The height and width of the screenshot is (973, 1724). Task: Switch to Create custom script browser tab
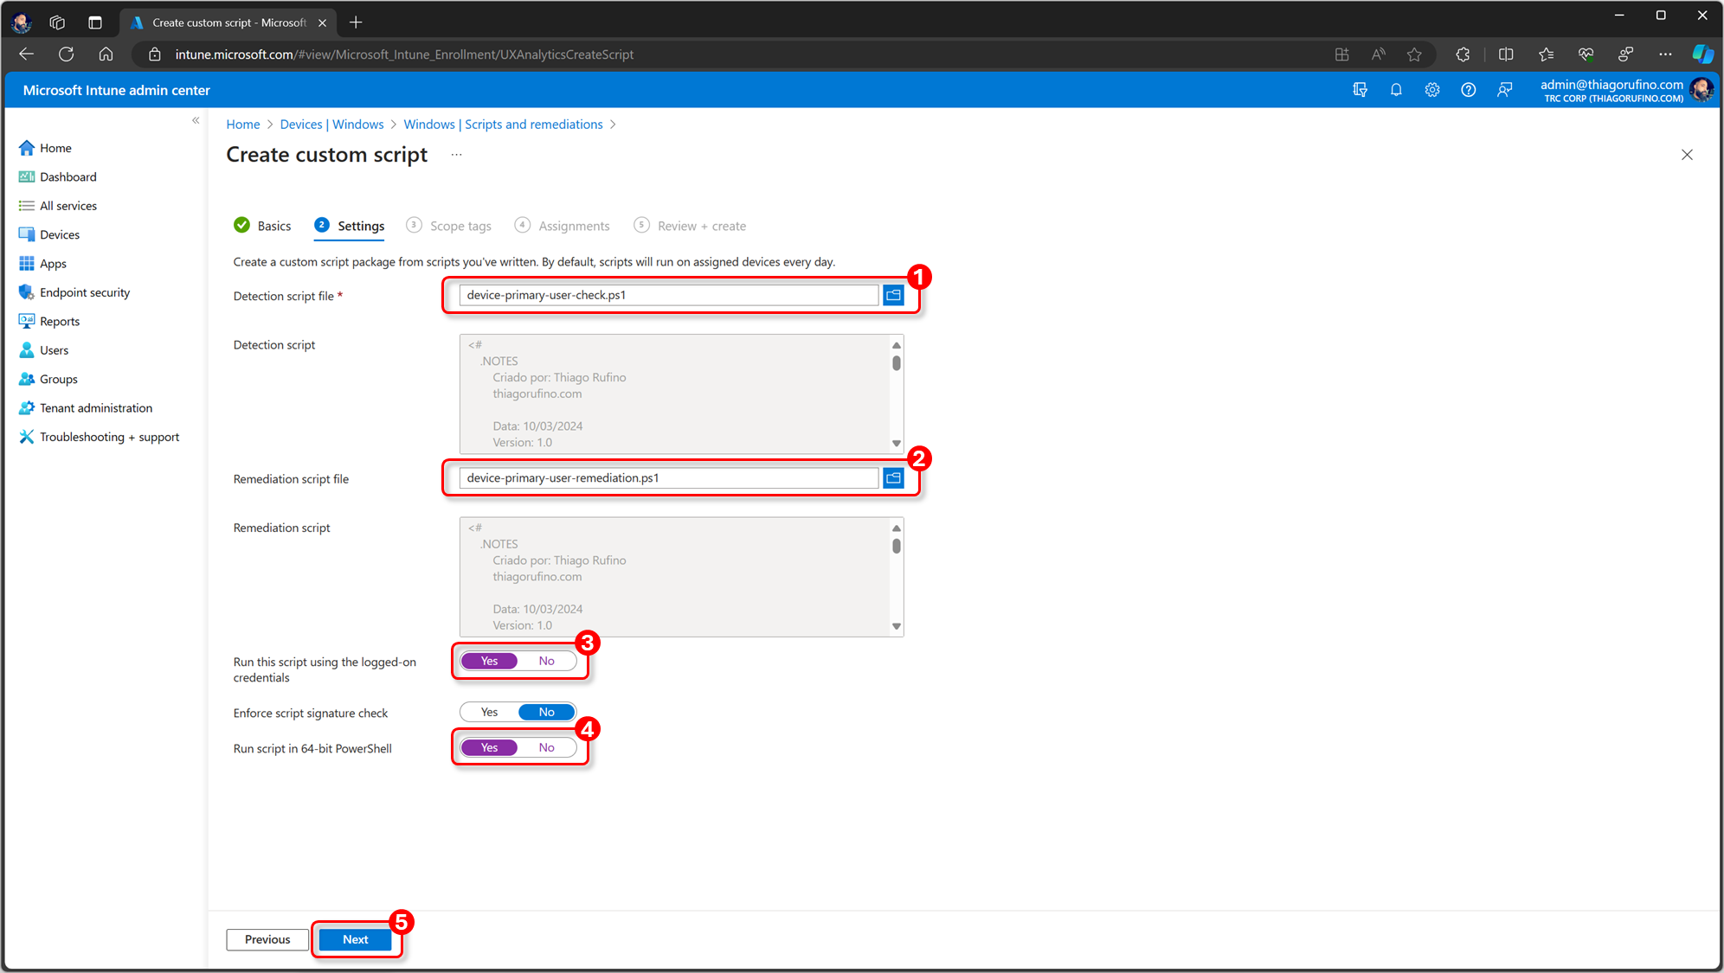[228, 22]
